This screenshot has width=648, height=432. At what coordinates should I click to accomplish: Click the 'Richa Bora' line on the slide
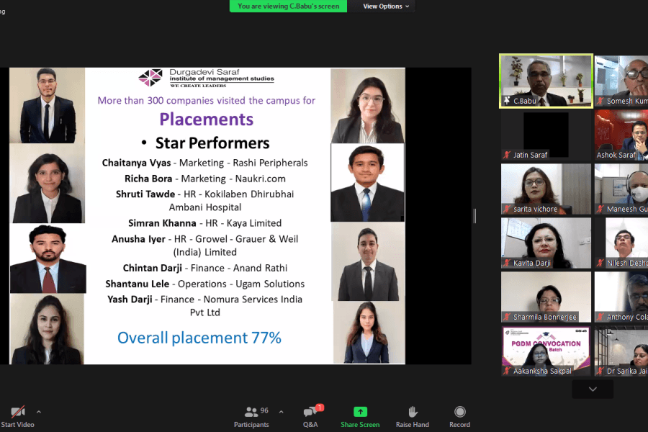(x=205, y=179)
